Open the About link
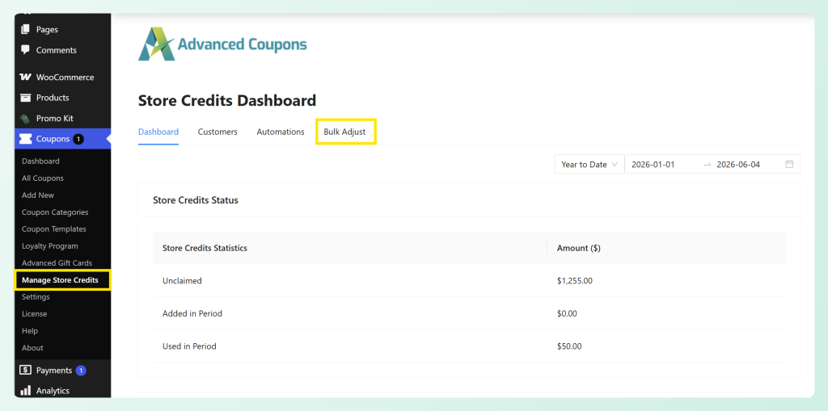Image resolution: width=828 pixels, height=411 pixels. coord(32,348)
